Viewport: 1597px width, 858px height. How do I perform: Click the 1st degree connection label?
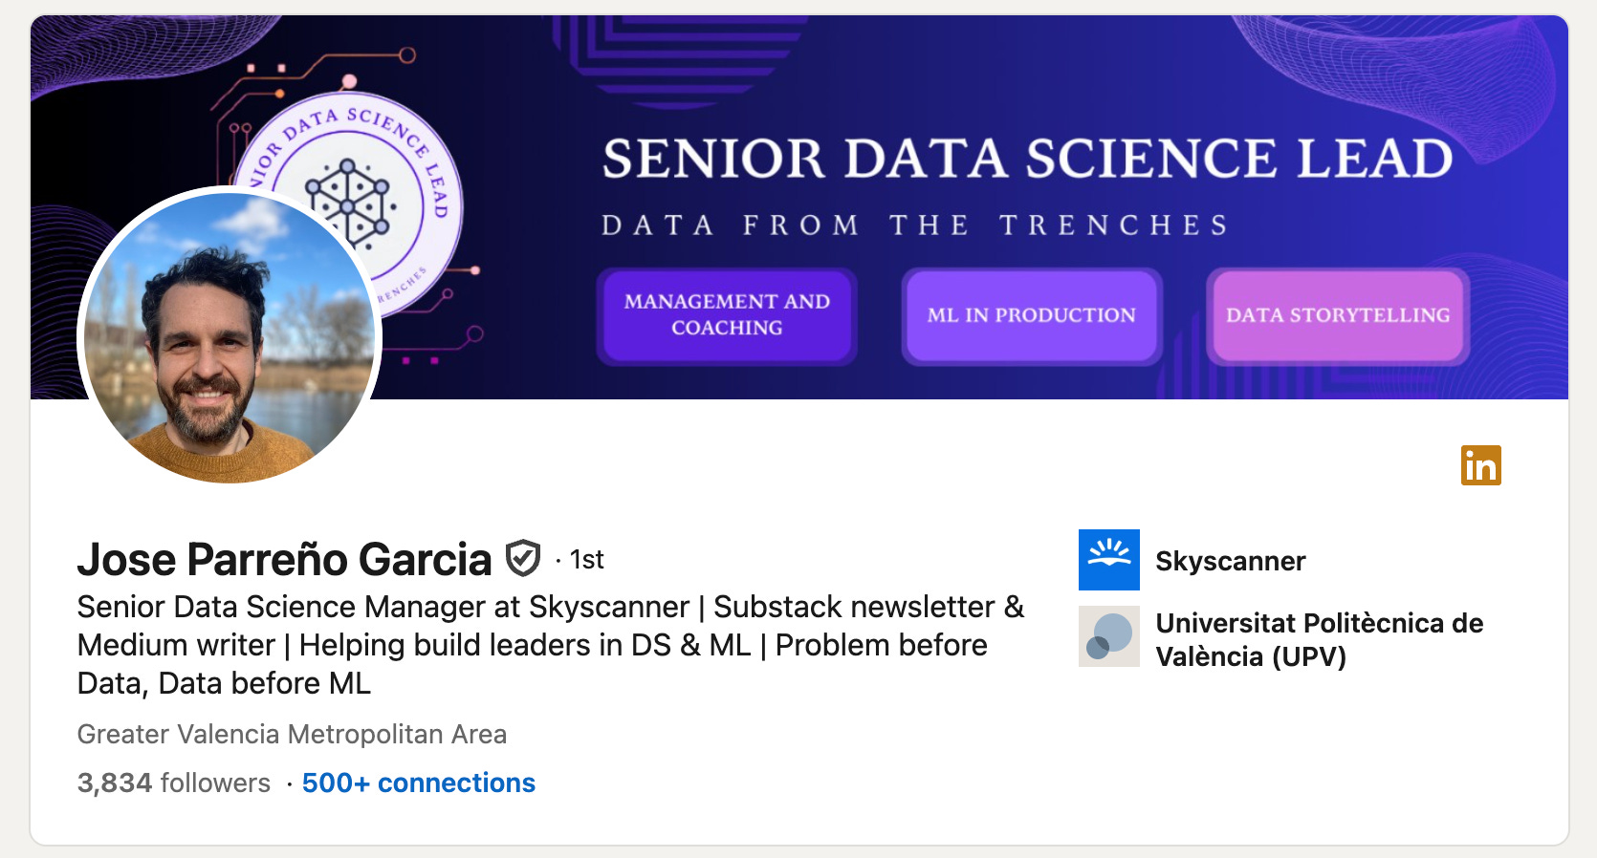[586, 560]
